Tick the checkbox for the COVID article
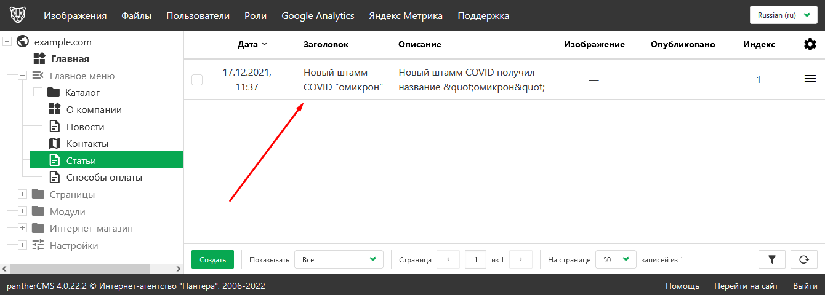The height and width of the screenshot is (295, 825). pos(197,80)
